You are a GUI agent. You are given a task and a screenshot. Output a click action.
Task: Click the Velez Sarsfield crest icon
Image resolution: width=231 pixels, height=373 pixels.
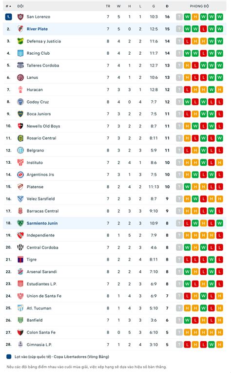click(x=20, y=198)
